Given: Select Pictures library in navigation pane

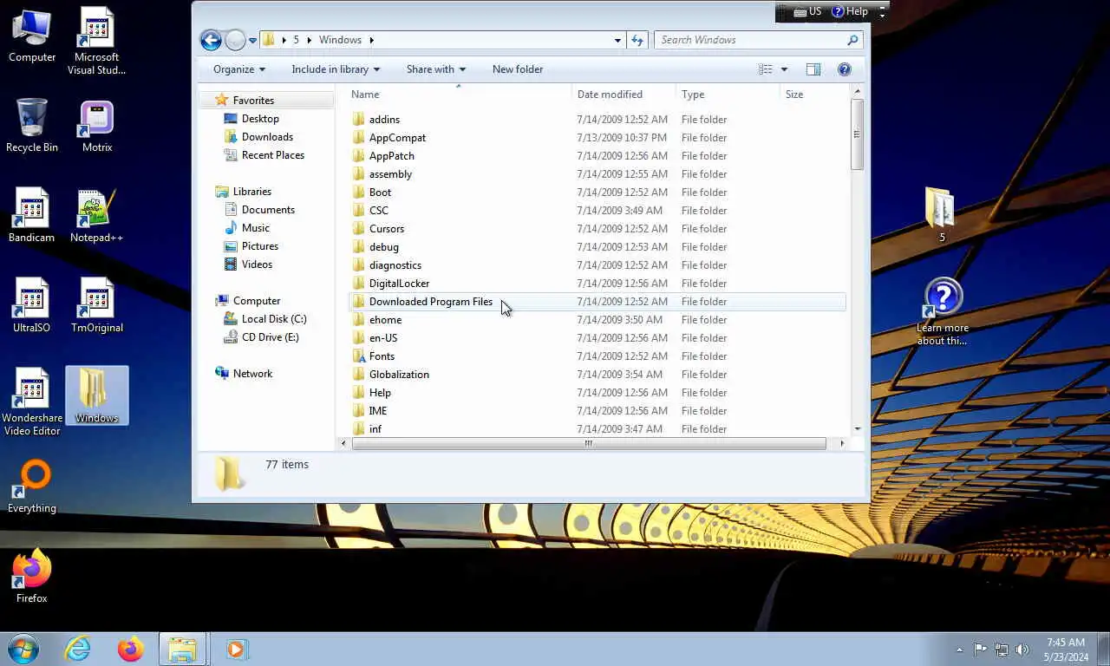Looking at the screenshot, I should point(260,246).
